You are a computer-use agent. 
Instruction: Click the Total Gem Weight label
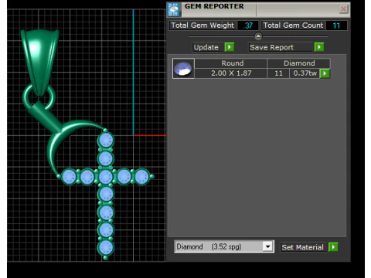(x=203, y=25)
